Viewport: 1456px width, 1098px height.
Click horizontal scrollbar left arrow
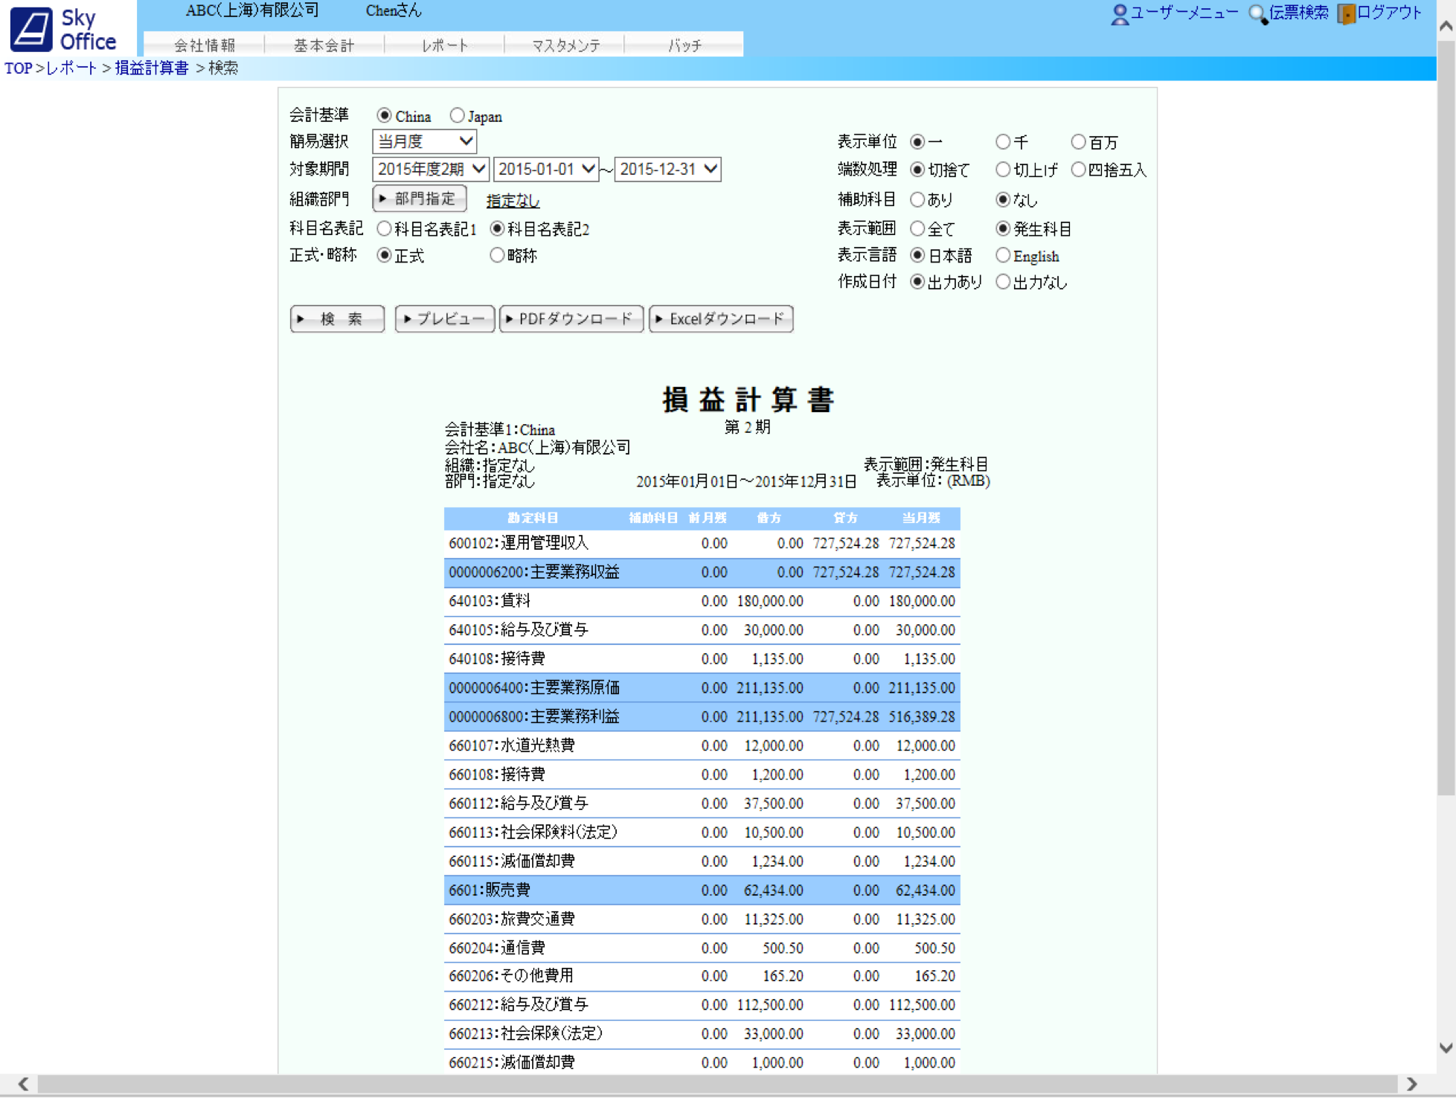click(23, 1084)
